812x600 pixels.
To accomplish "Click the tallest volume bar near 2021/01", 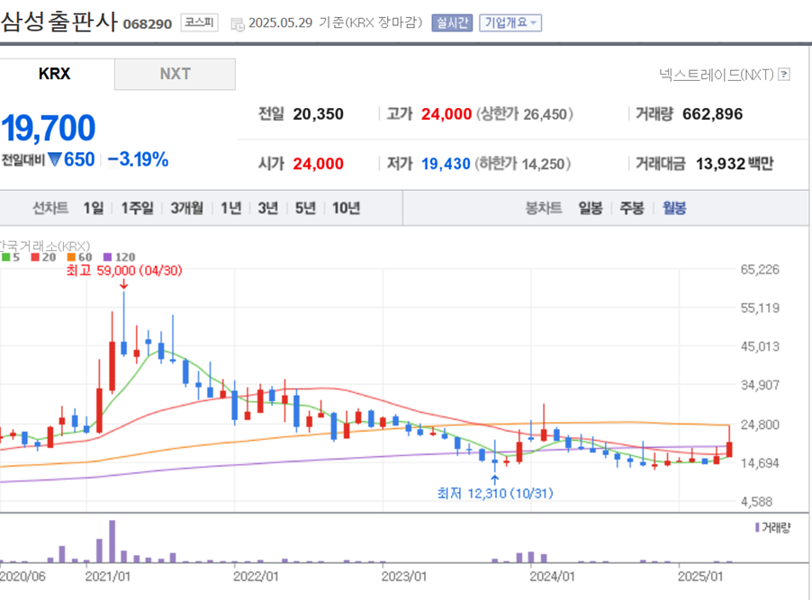I will coord(112,542).
